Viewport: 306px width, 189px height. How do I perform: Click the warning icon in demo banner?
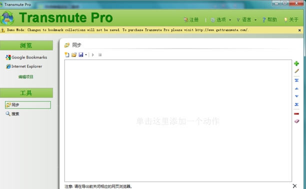click(x=2, y=30)
